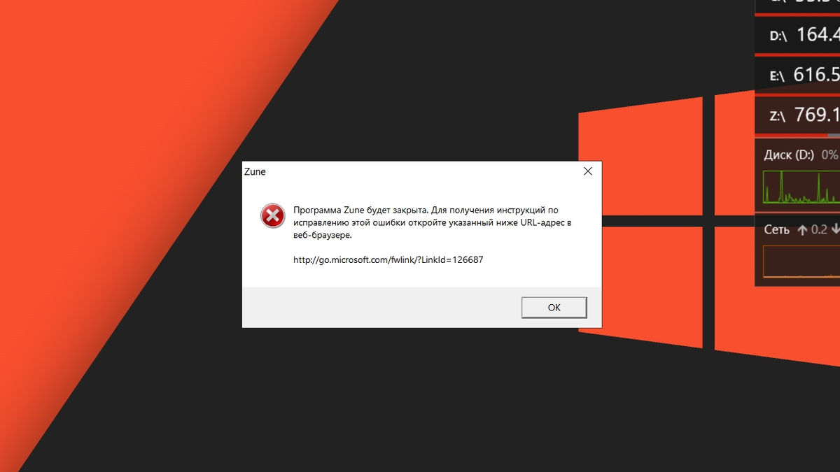Image resolution: width=840 pixels, height=472 pixels.
Task: Click the OK button in Zune dialog
Action: tap(554, 307)
